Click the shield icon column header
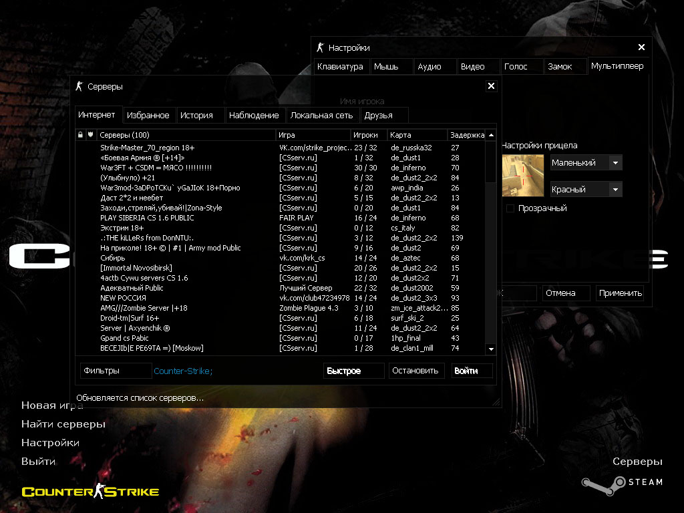The image size is (684, 513). click(x=90, y=135)
